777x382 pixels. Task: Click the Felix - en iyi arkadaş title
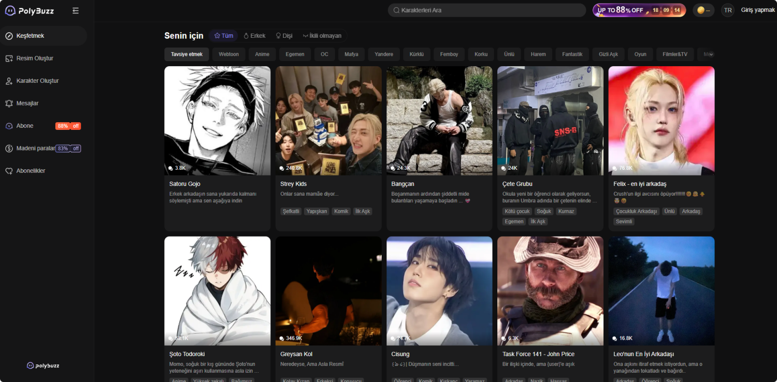(640, 184)
